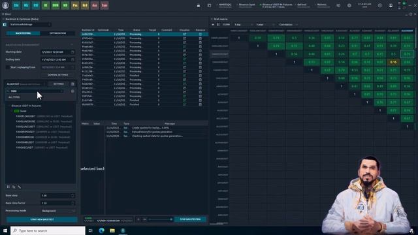Viewport: 418px width, 235px height.
Task: Open the Quantower main logo menu
Action: pos(5,5)
